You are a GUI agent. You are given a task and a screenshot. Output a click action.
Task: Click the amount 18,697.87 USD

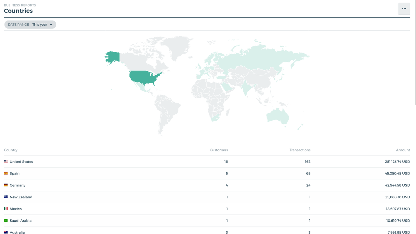tap(398, 209)
